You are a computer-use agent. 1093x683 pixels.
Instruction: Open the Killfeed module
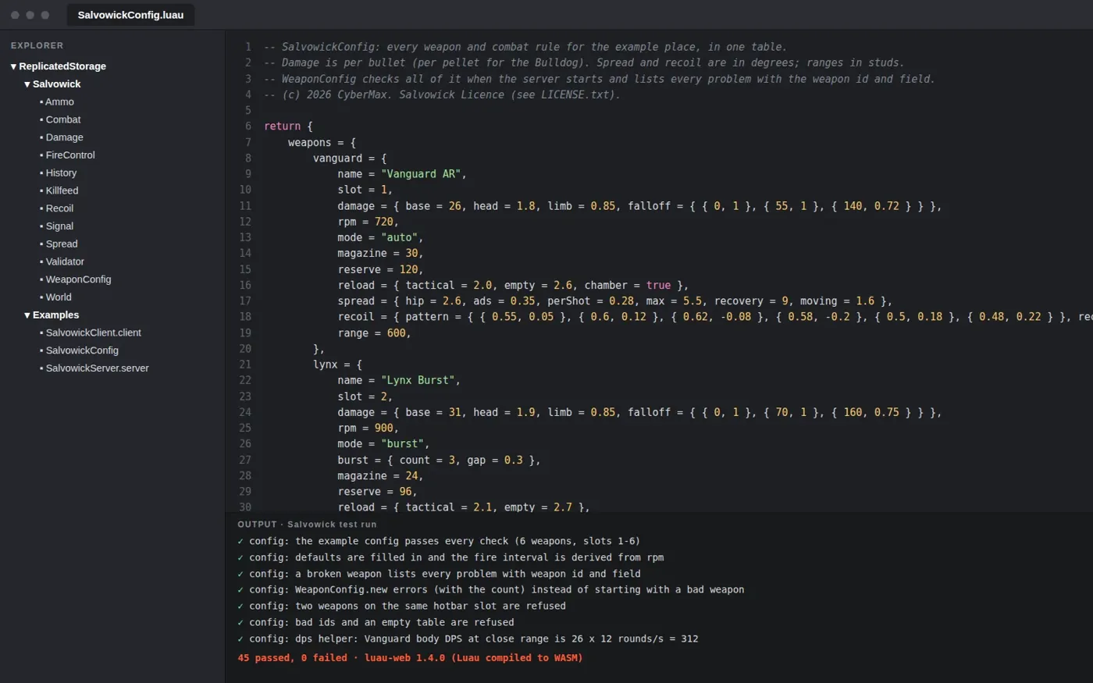tap(62, 190)
